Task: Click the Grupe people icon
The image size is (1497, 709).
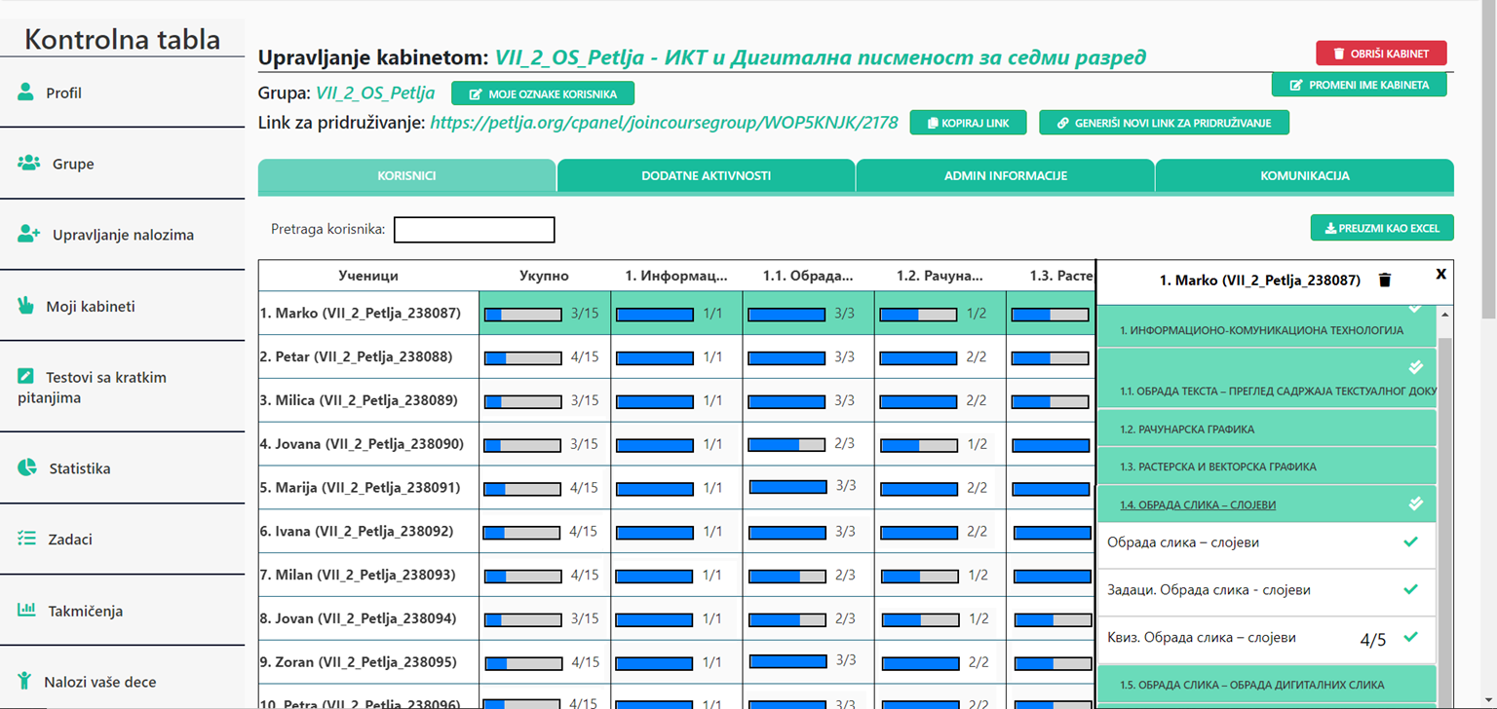Action: pyautogui.click(x=28, y=163)
